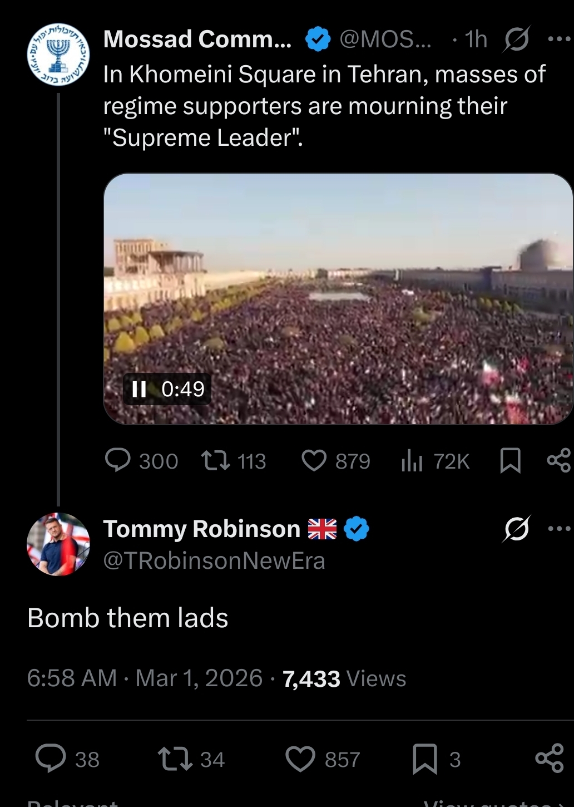This screenshot has width=574, height=807.
Task: Open more options menu on Mossad post
Action: point(558,40)
